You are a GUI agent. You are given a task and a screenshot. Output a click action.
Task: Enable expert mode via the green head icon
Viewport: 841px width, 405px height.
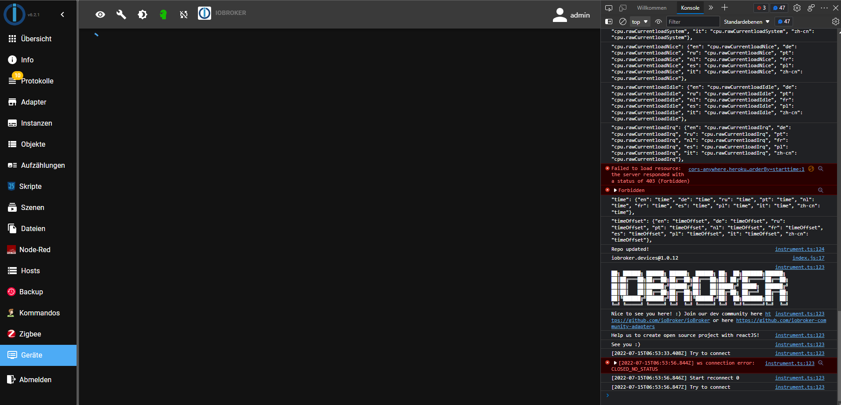163,14
